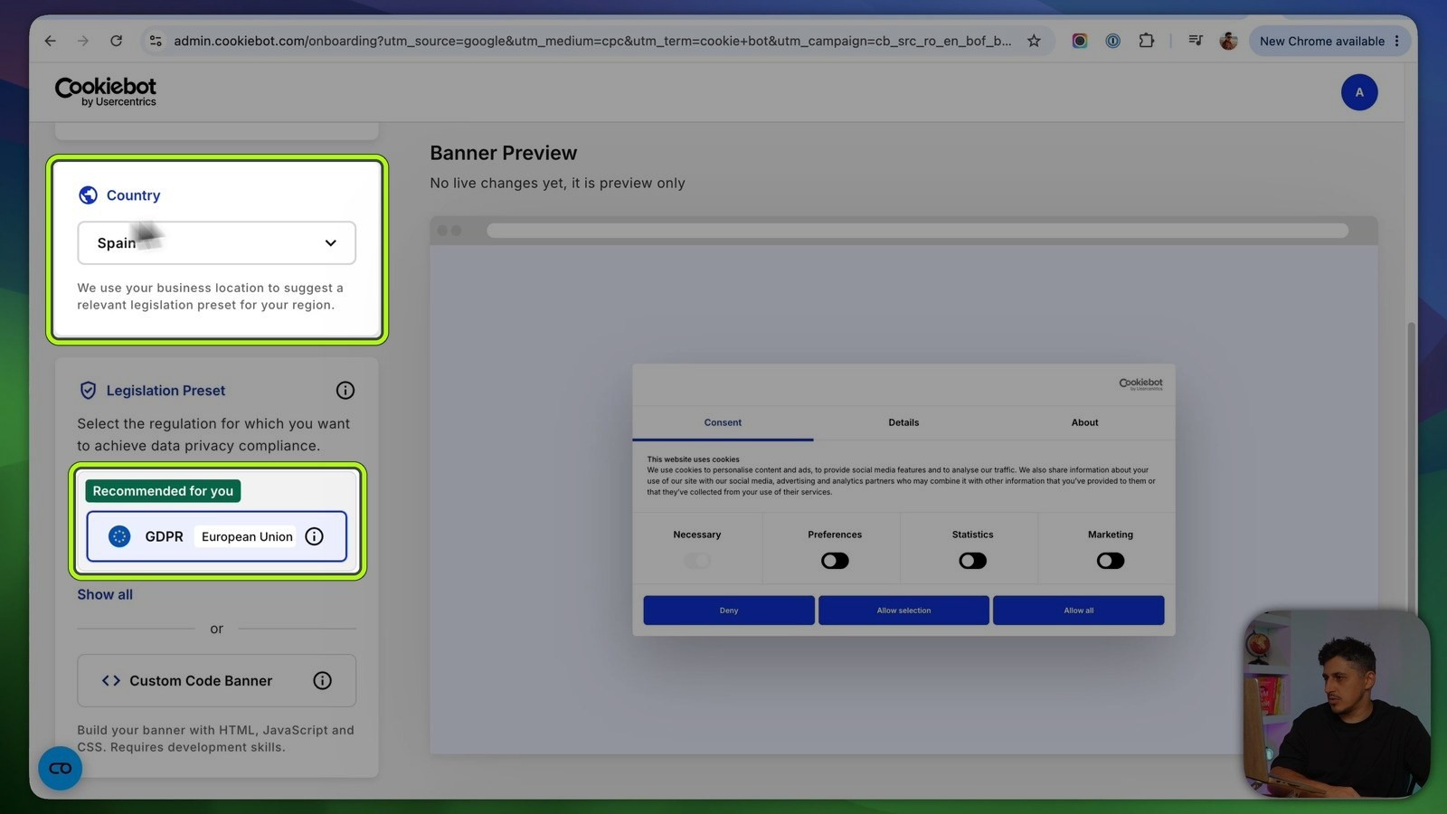This screenshot has width=1447, height=814.
Task: Click the Banner Preview heading
Action: pos(503,153)
